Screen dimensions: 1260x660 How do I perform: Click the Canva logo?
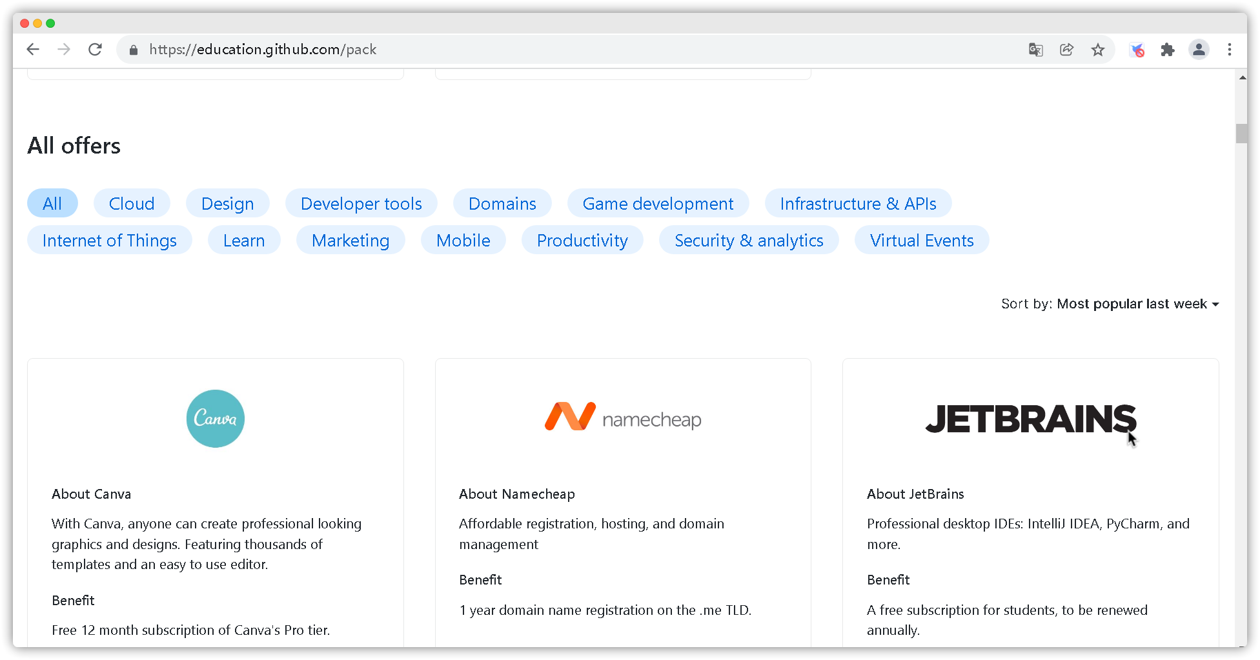click(x=215, y=418)
